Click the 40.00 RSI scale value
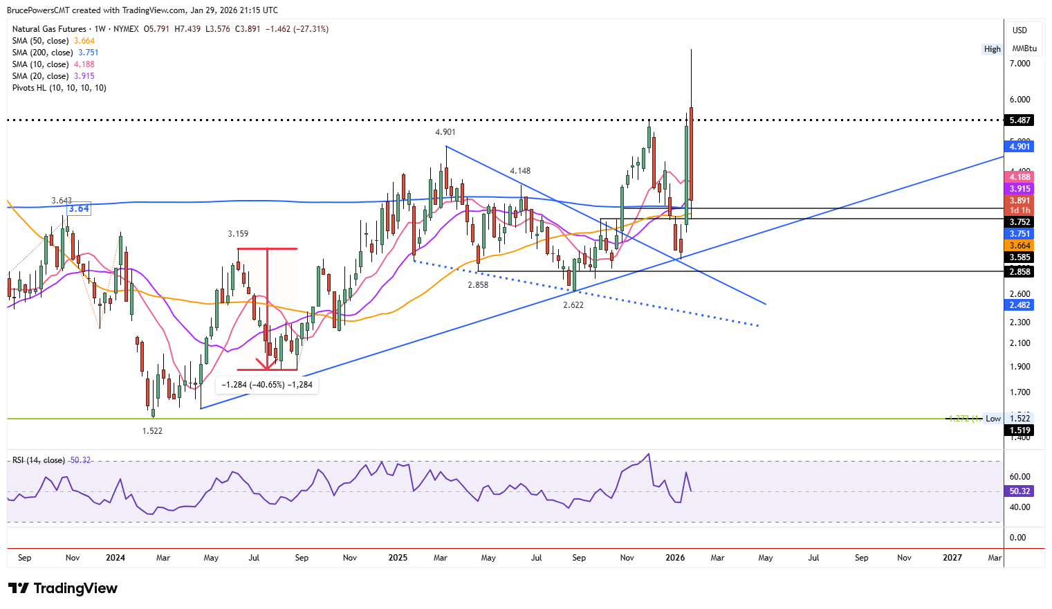Screen dimensions: 1052x609 1019,507
